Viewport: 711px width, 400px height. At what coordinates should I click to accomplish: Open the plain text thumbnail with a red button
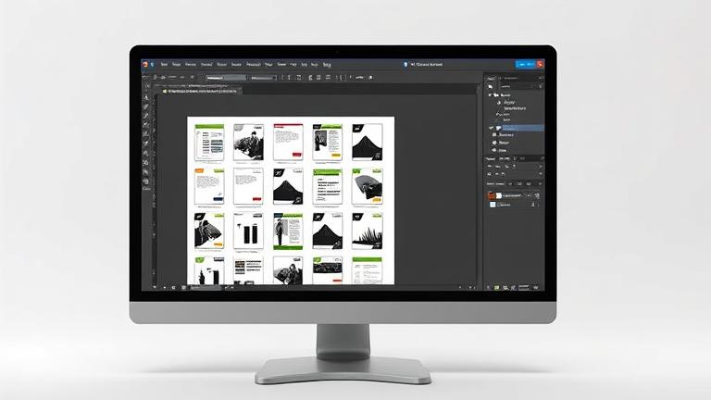pos(248,186)
